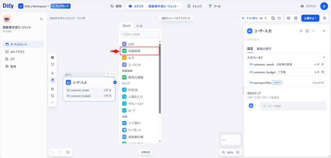Open the 公開する dropdown
Screen dimensions: 331x158
pyautogui.click(x=310, y=18)
